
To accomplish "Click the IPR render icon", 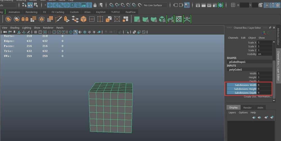I will click(x=209, y=5).
